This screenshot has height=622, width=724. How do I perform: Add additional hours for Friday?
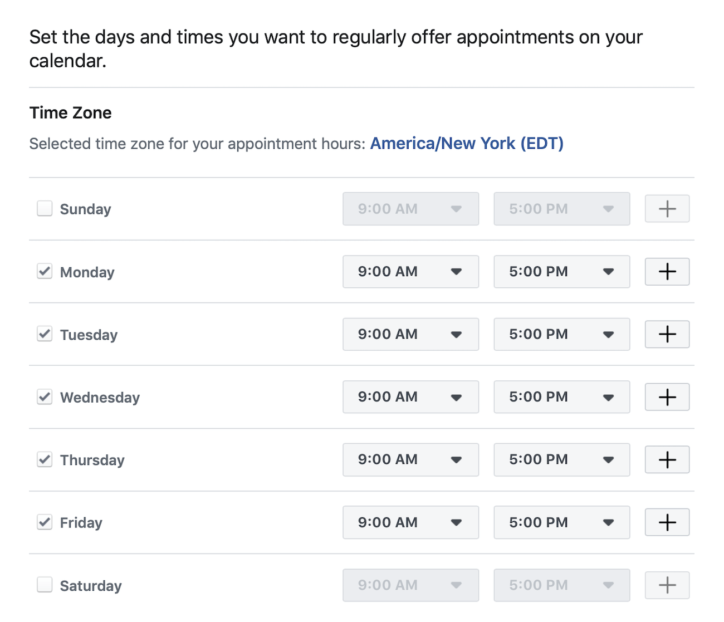pos(667,522)
